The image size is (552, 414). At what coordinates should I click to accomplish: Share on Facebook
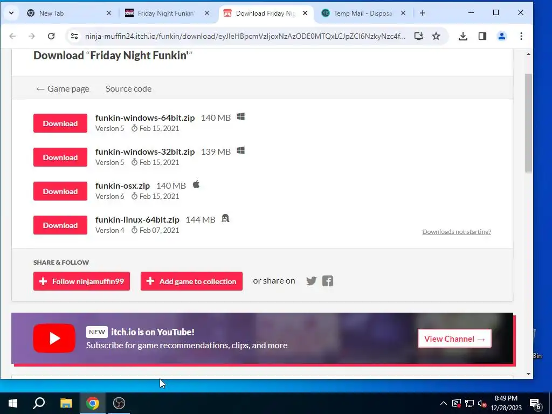(327, 281)
